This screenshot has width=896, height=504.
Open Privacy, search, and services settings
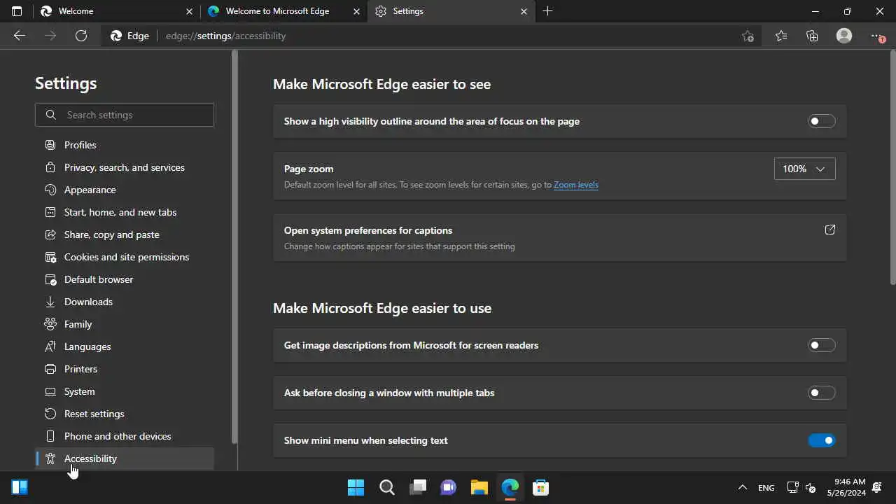point(125,167)
